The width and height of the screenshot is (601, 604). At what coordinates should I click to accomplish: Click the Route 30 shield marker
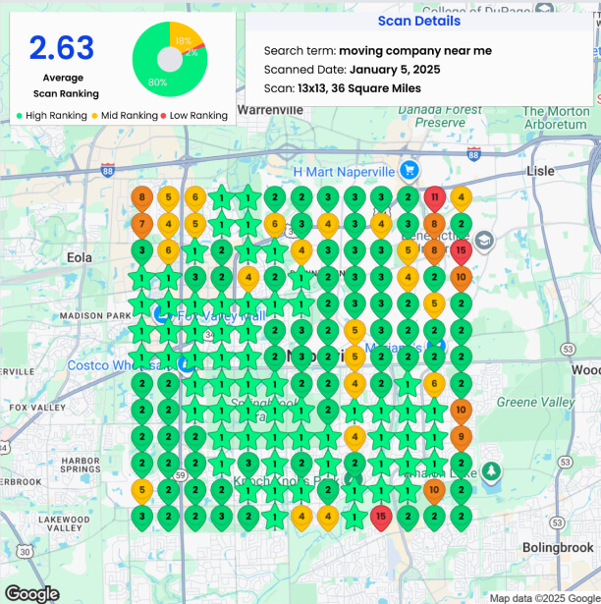25,552
